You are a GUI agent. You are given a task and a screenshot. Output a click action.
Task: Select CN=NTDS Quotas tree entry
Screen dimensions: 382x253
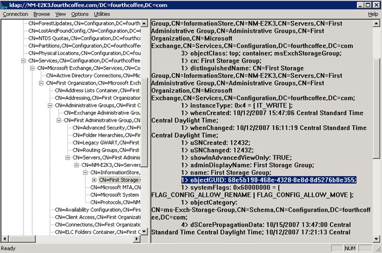point(85,38)
